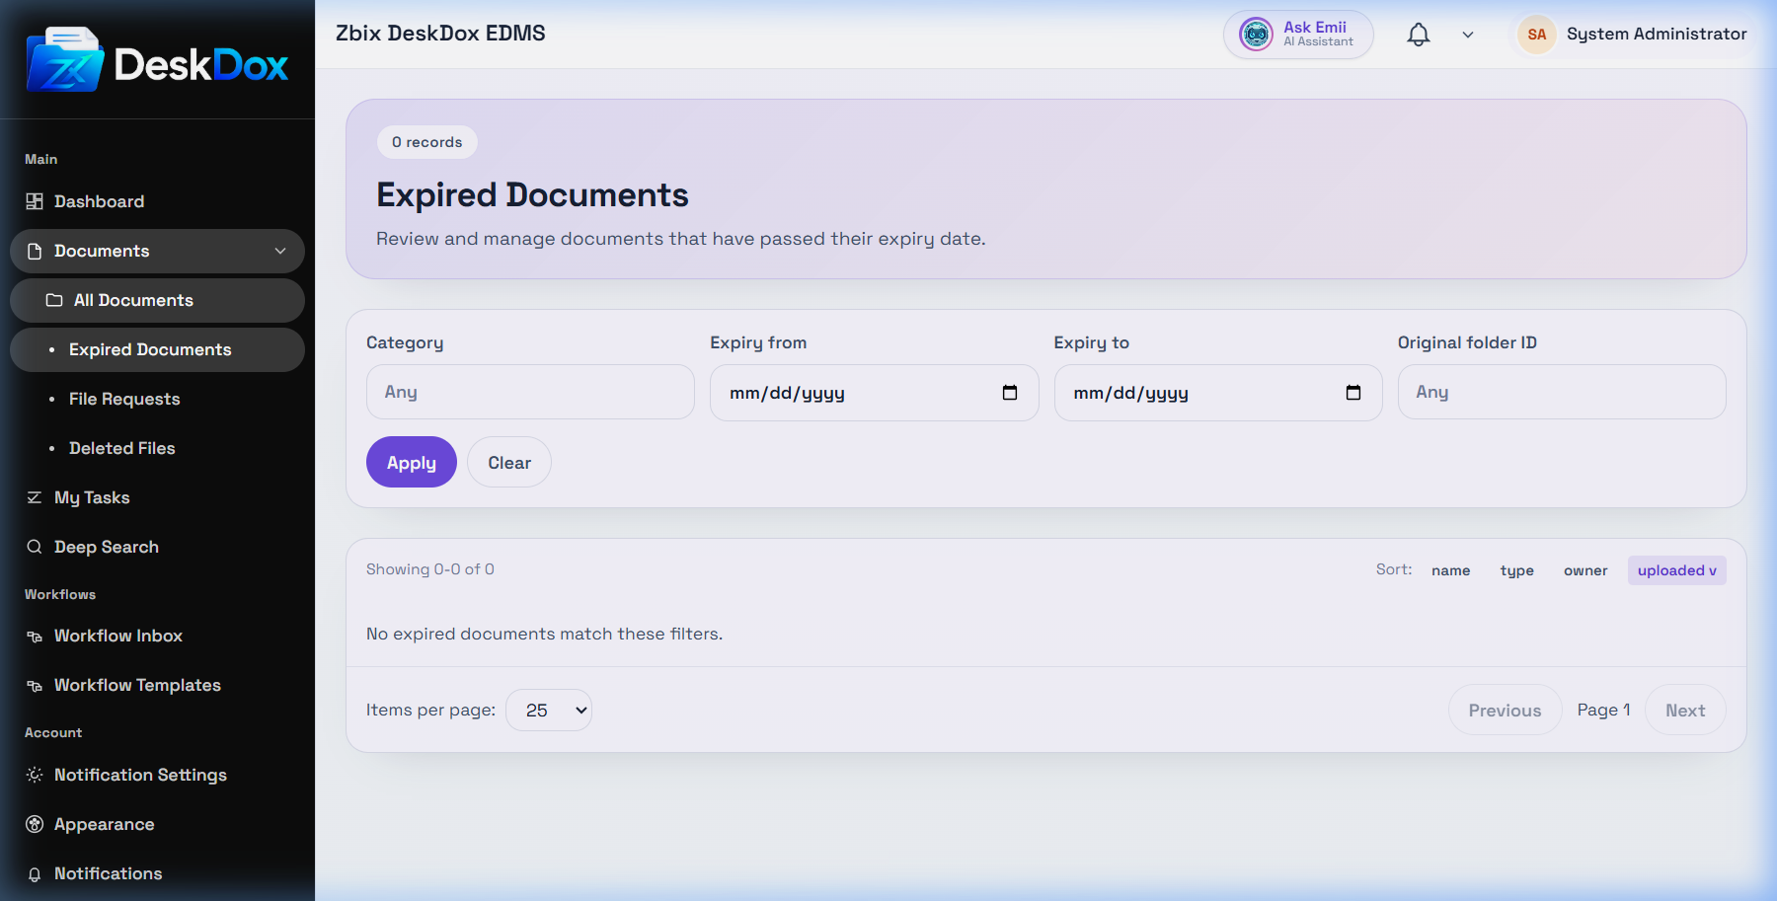Viewport: 1777px width, 901px height.
Task: Open the Items per page dropdown
Action: pyautogui.click(x=549, y=710)
